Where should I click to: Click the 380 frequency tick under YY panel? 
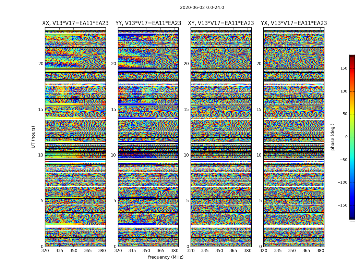pyautogui.click(x=175, y=251)
